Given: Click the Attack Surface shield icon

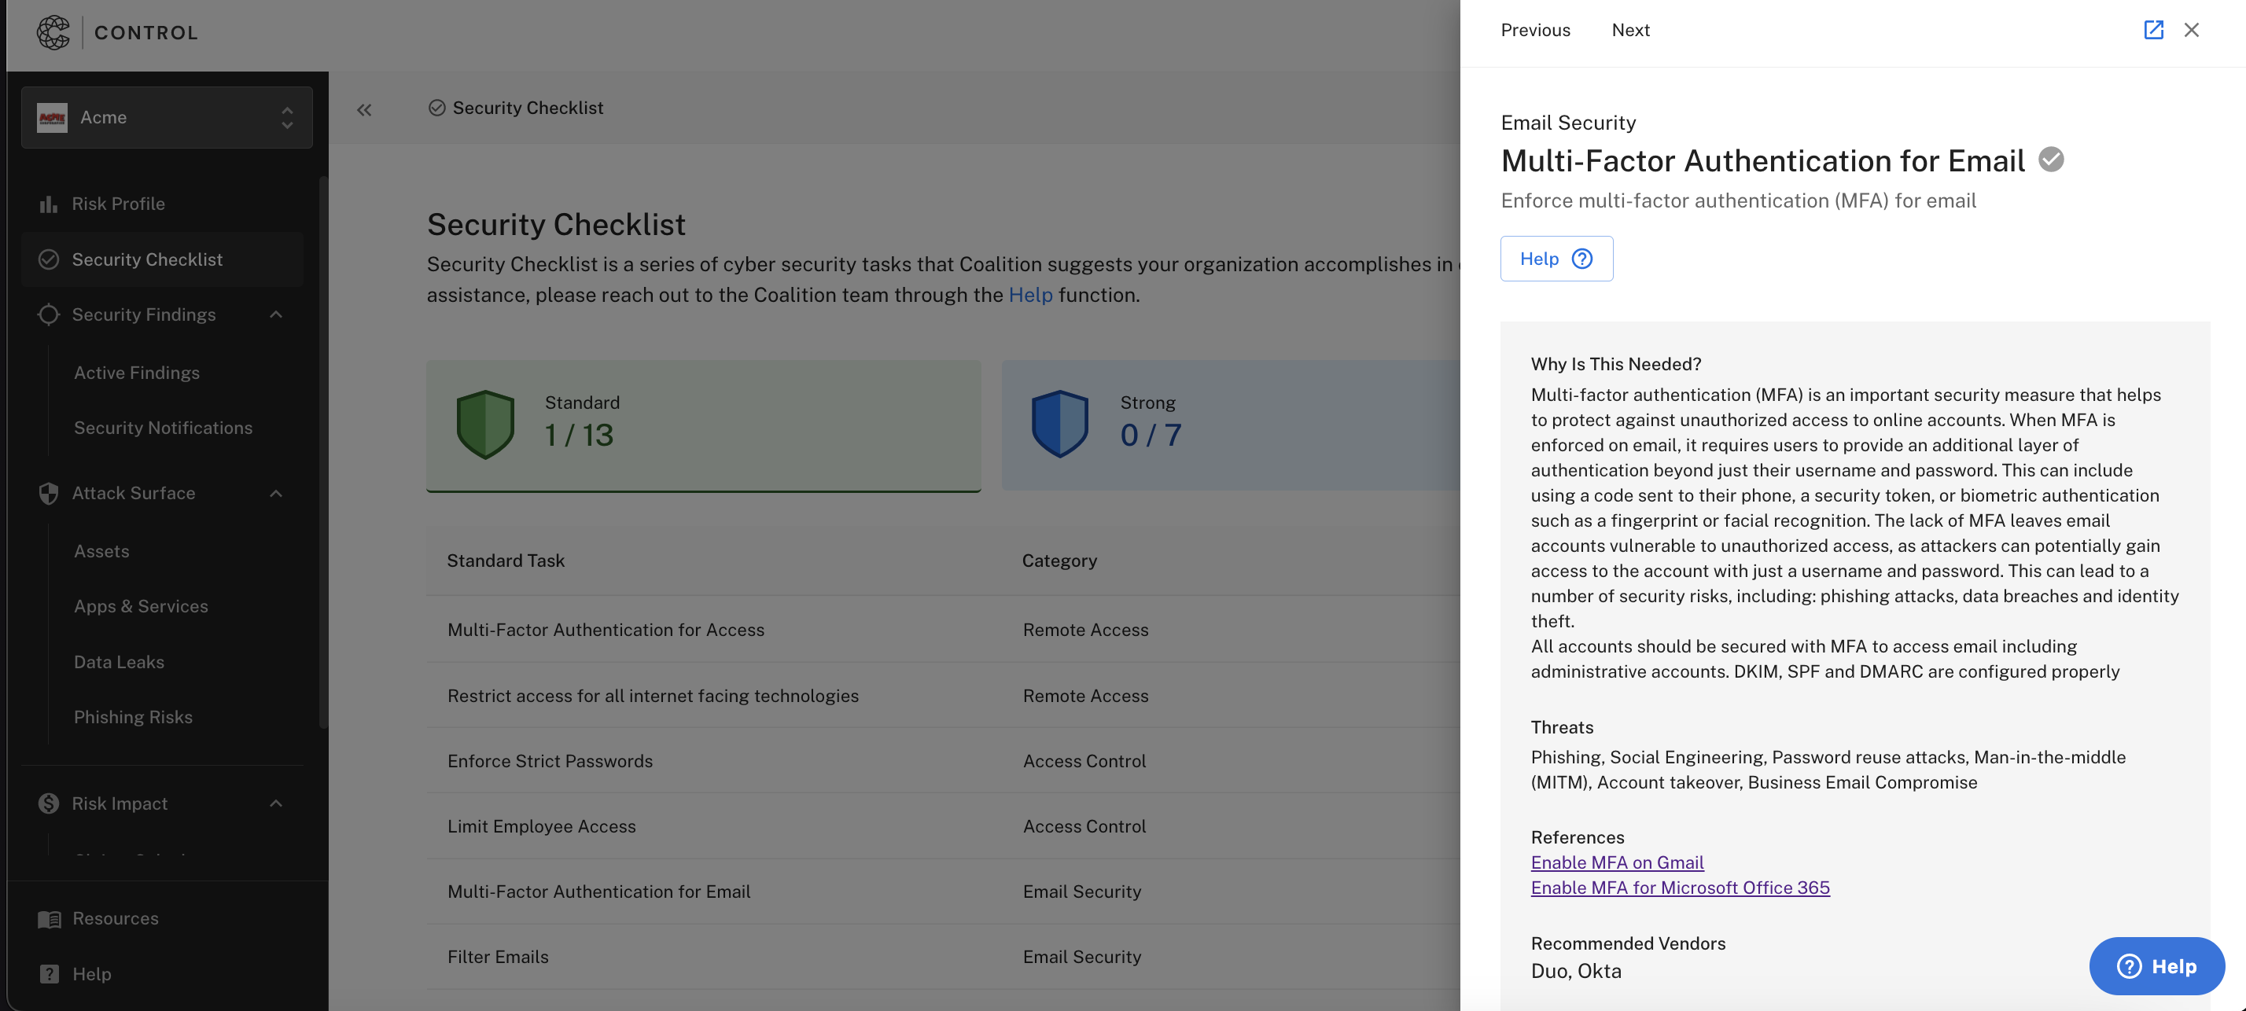Looking at the screenshot, I should [x=49, y=493].
